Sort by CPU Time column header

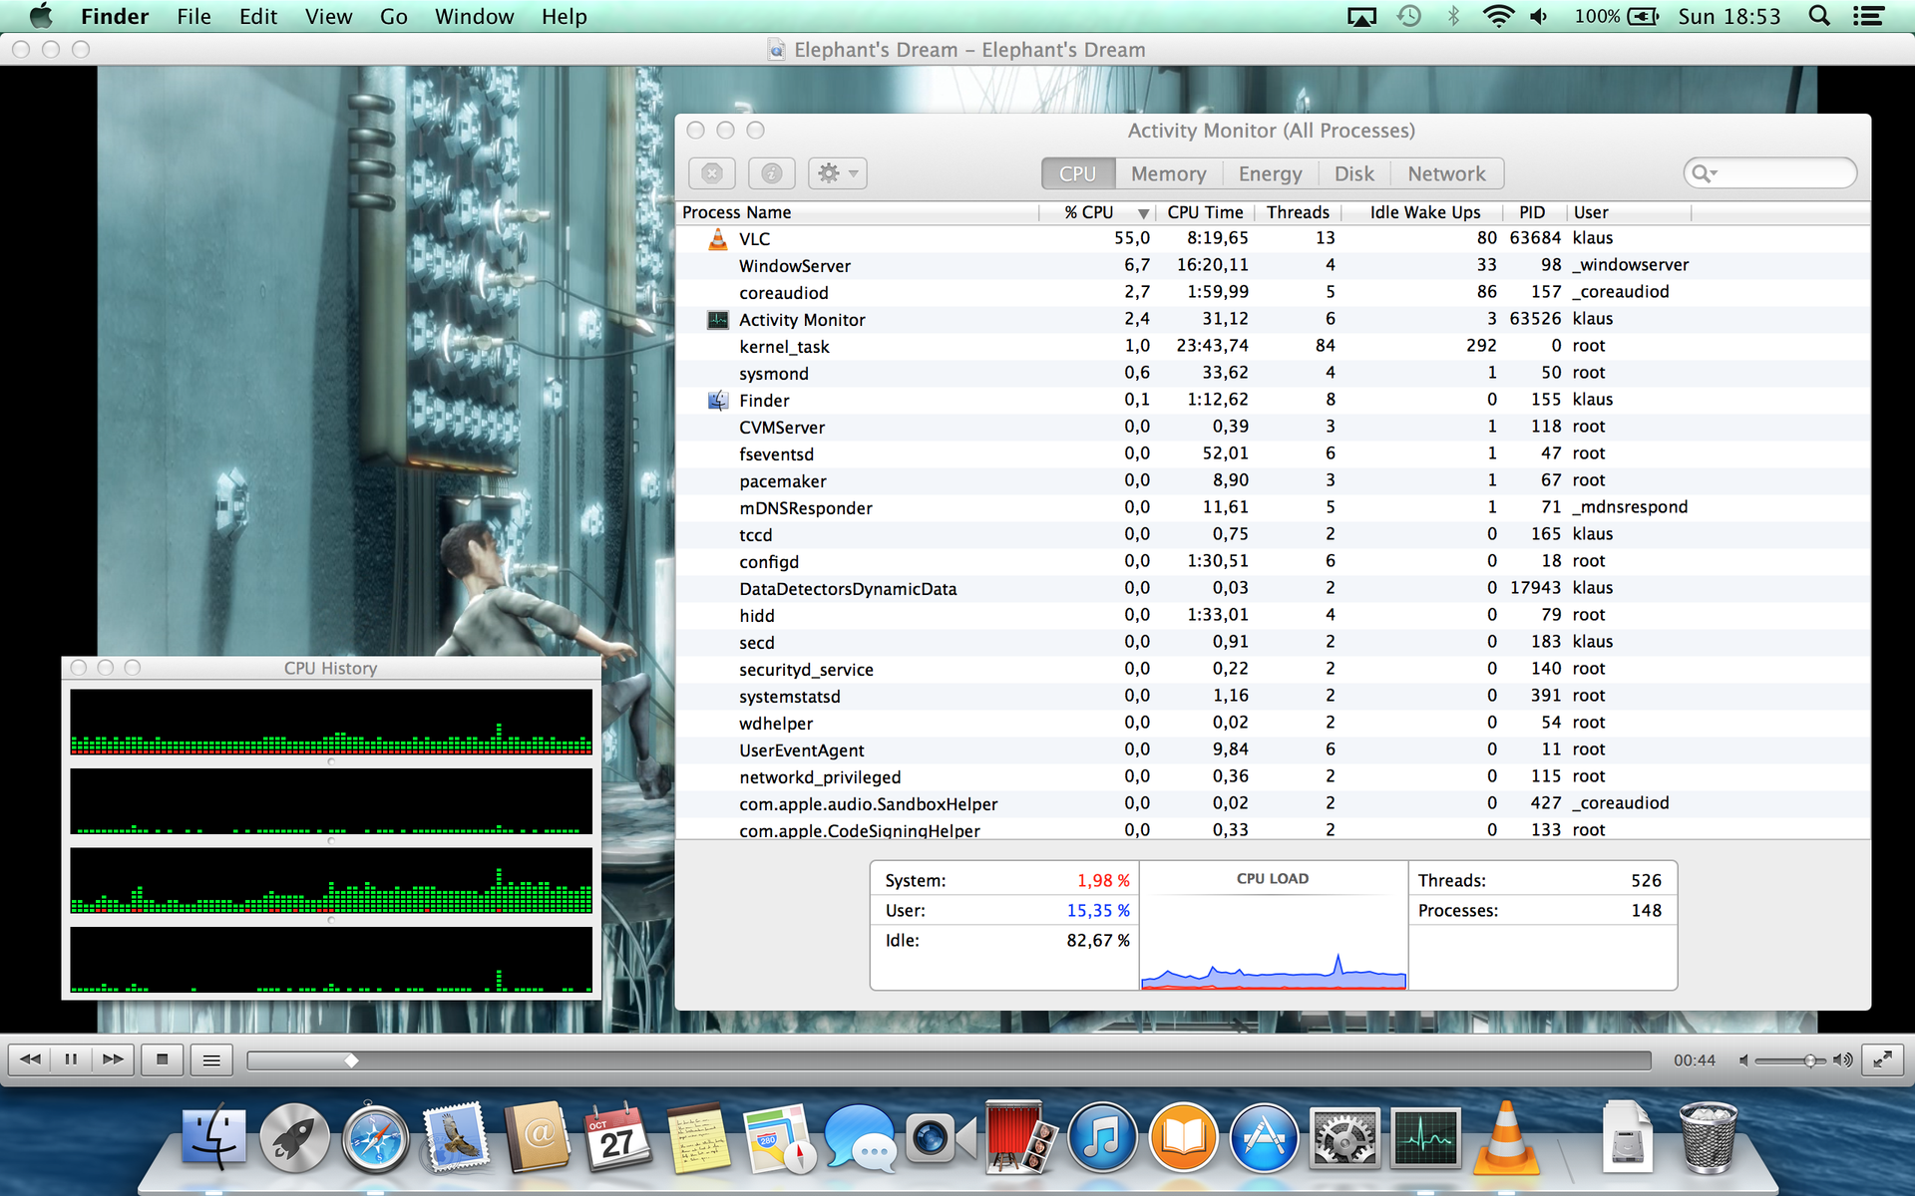point(1205,212)
